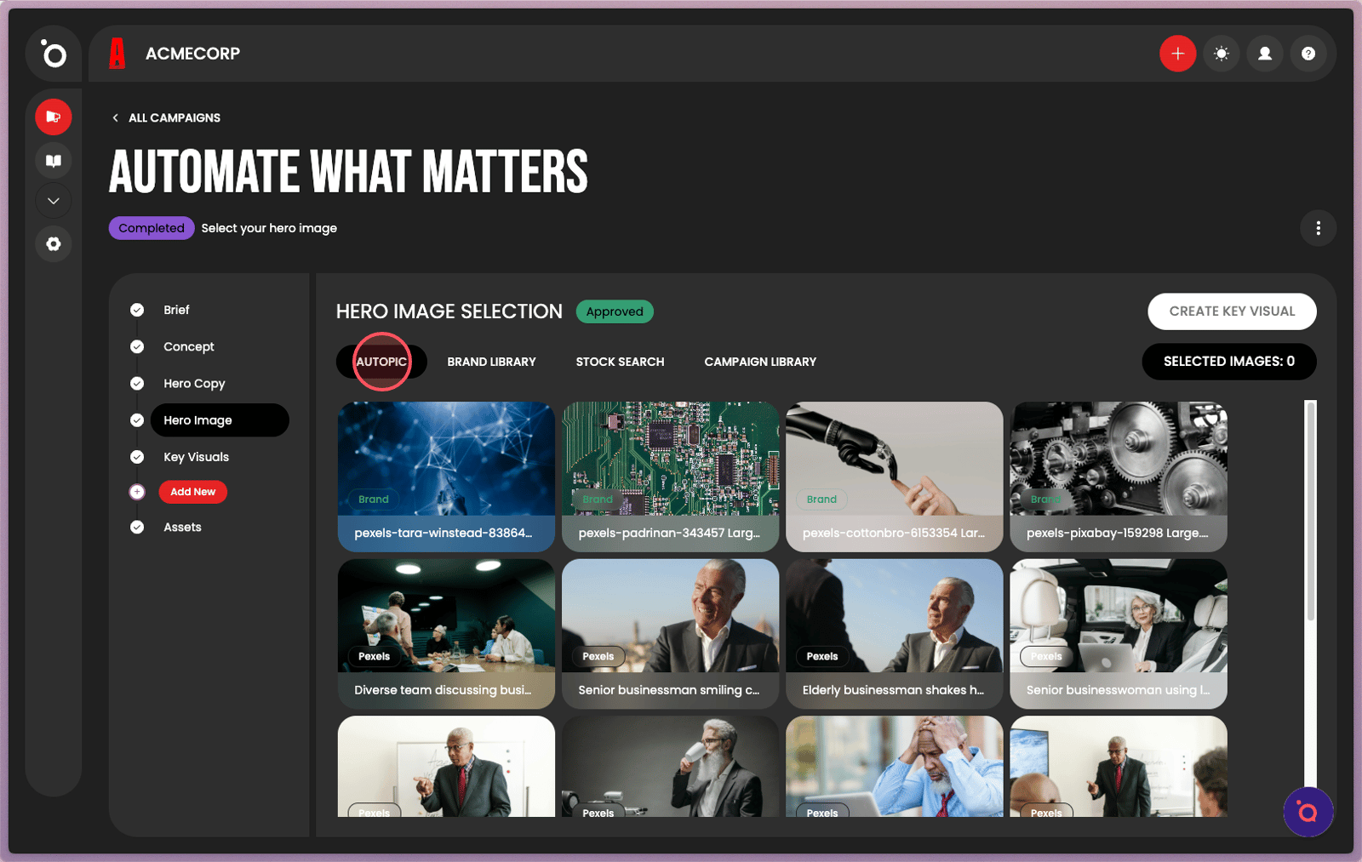Click the Selected Images: 0 button
This screenshot has height=862, width=1362.
[x=1229, y=362]
